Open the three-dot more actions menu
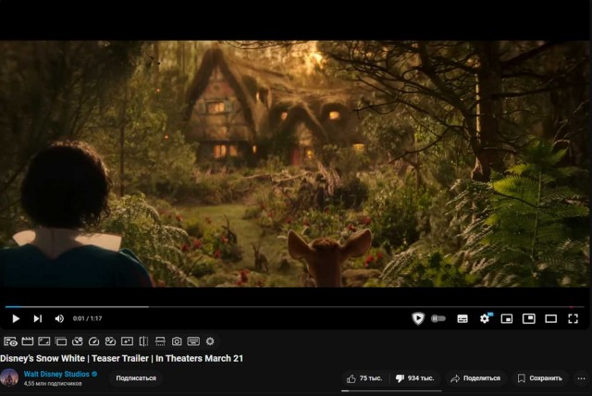The height and width of the screenshot is (396, 592). [x=581, y=377]
